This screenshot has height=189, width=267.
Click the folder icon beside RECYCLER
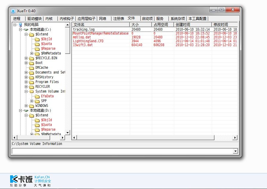[32, 87]
